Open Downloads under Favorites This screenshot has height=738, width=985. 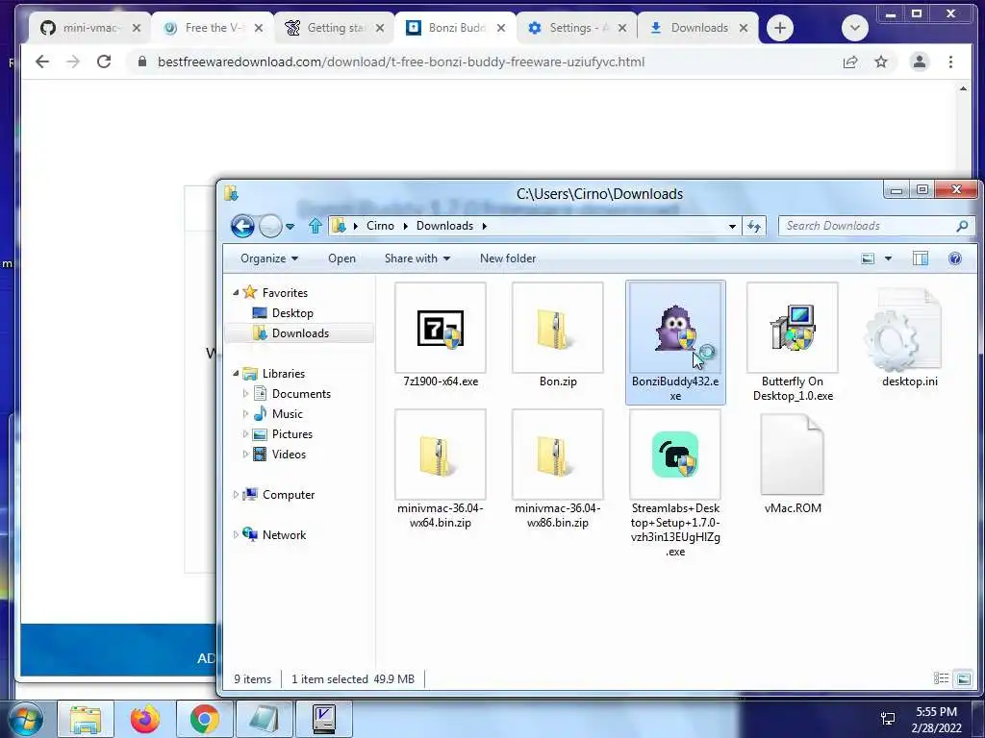pos(300,333)
